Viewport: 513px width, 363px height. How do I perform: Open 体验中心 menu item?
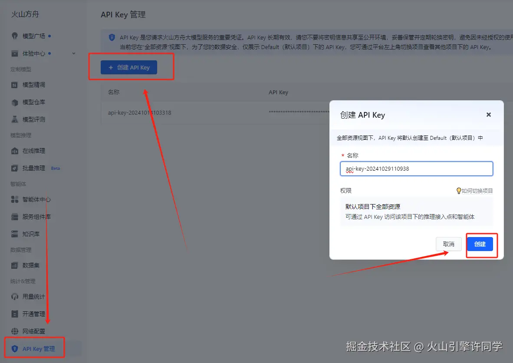(x=34, y=53)
